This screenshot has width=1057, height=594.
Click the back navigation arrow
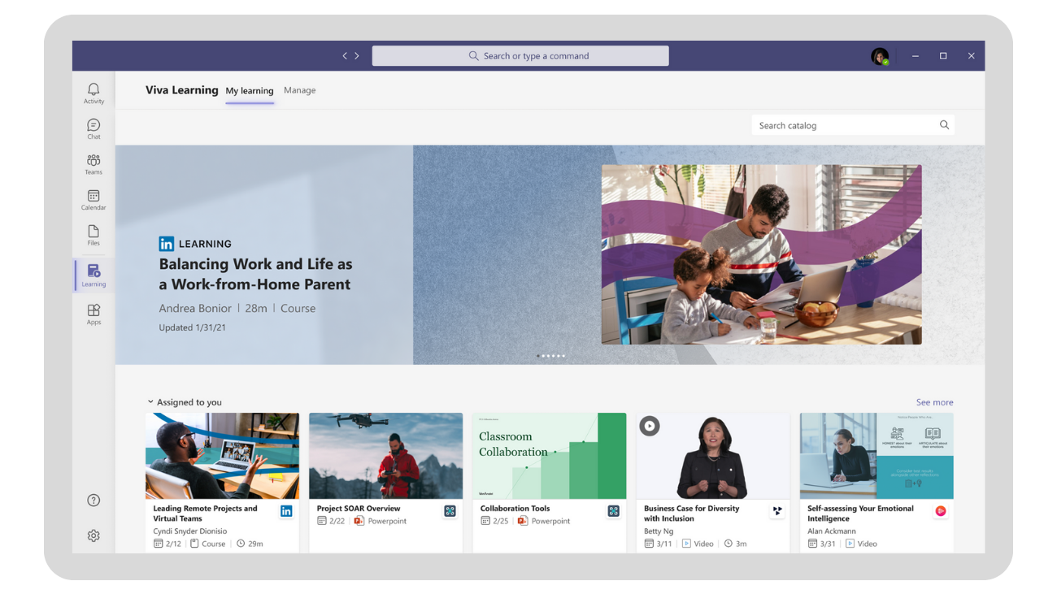pos(345,56)
